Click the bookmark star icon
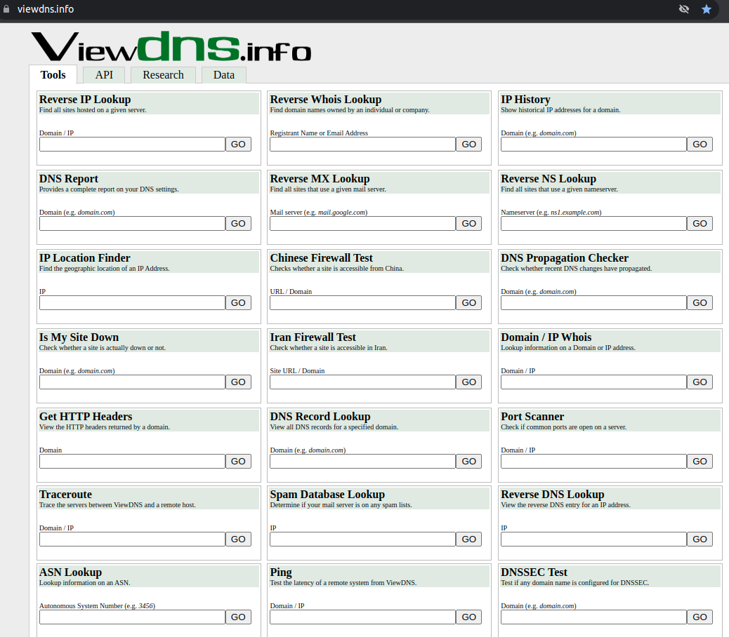Image resolution: width=729 pixels, height=637 pixels. [x=707, y=9]
